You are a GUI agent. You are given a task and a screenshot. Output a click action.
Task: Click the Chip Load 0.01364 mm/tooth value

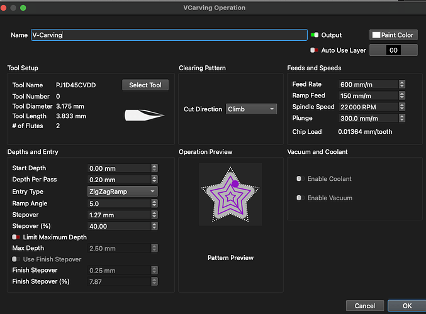pyautogui.click(x=365, y=132)
